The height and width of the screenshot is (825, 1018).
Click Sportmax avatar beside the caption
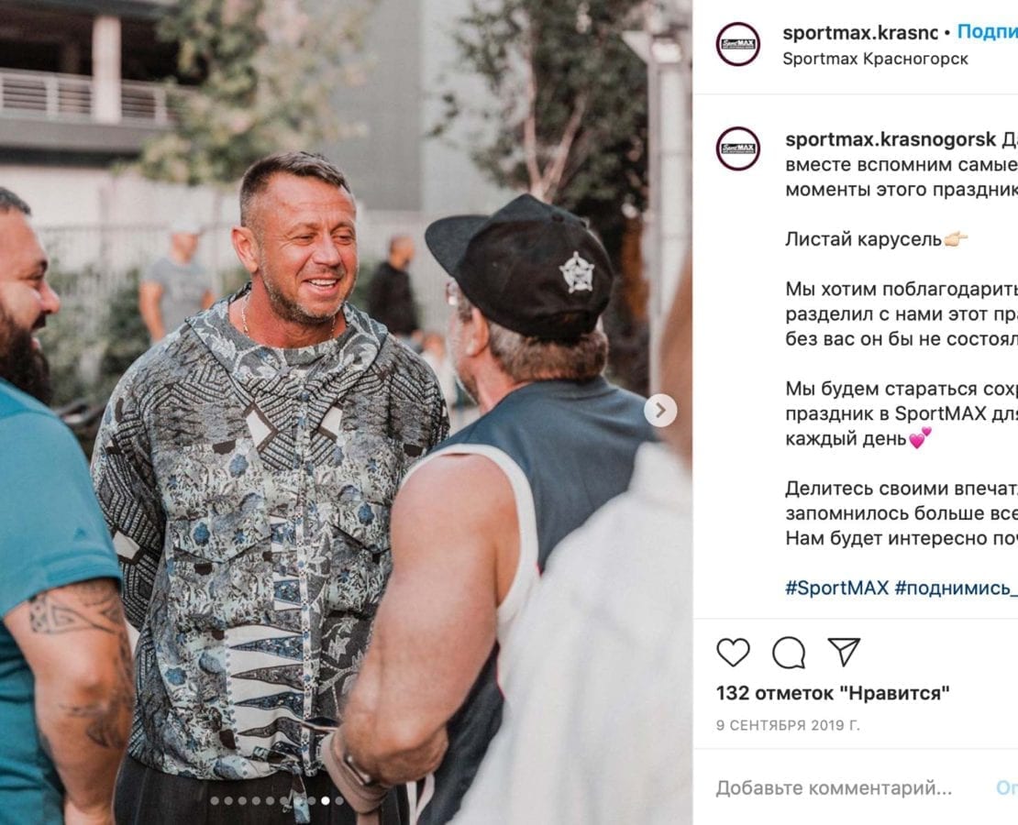[738, 148]
